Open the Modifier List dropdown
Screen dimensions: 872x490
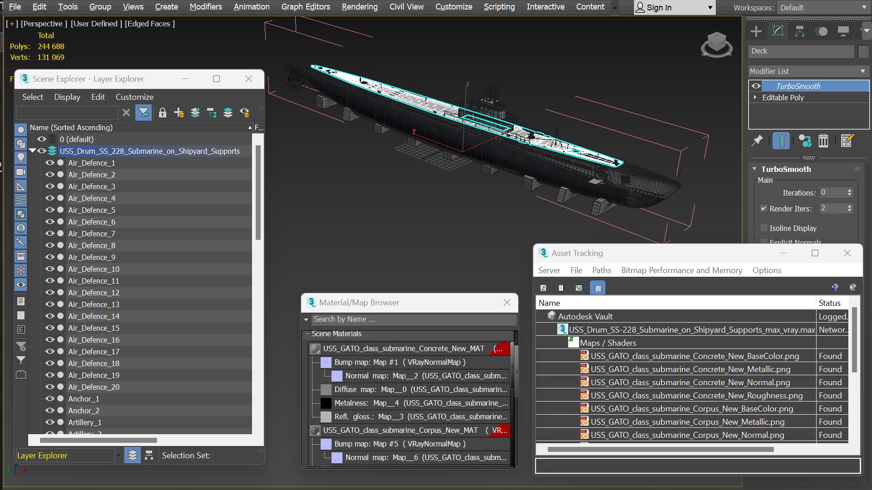point(808,71)
